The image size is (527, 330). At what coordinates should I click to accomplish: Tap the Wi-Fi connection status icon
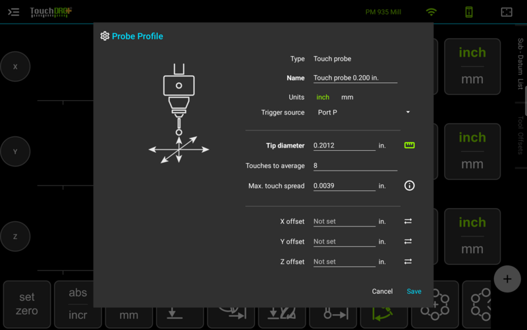point(431,12)
